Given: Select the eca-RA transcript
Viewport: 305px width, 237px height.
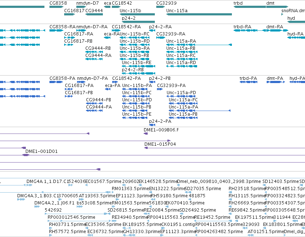Looking at the screenshot, I should click(107, 38).
